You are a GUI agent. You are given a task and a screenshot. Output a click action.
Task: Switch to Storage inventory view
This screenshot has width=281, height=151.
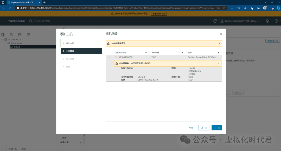(x=20, y=35)
